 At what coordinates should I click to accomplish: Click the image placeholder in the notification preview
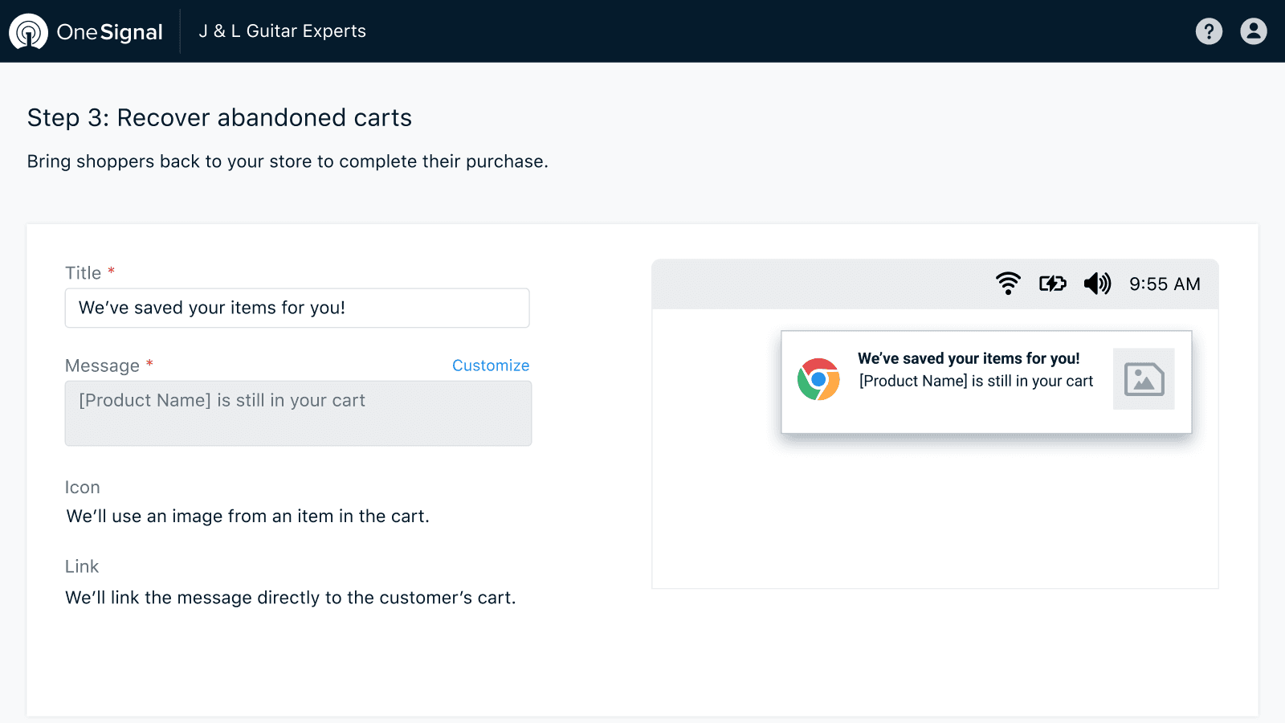(1144, 379)
